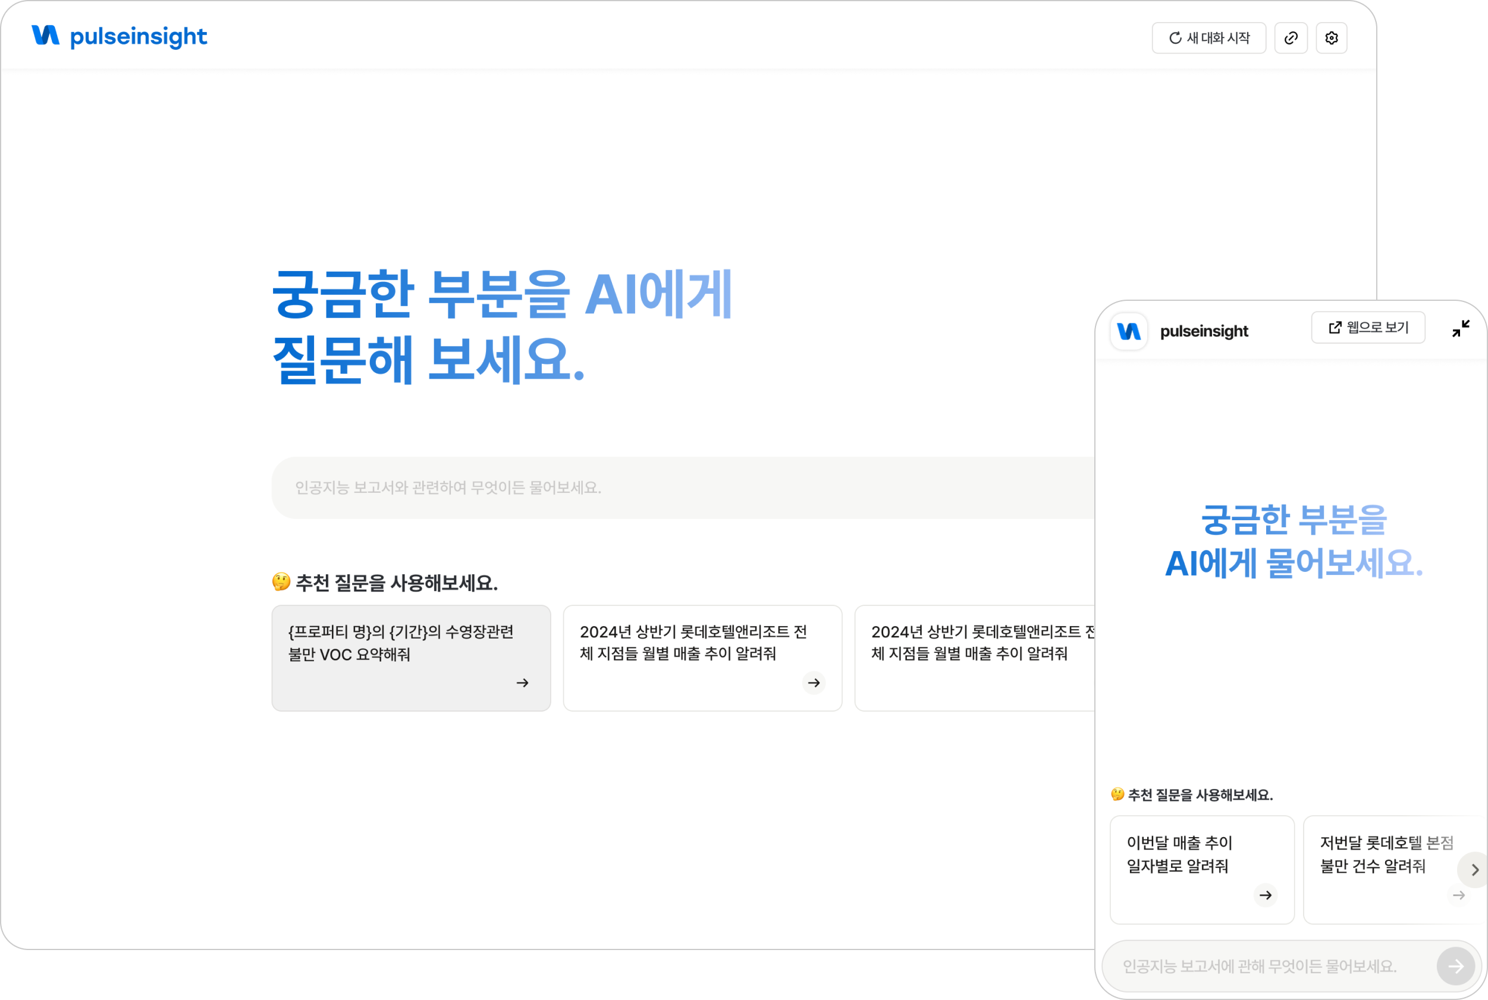Click the pulseinsight text in widget header
Screen dimensions: 1488x1000
1204,332
